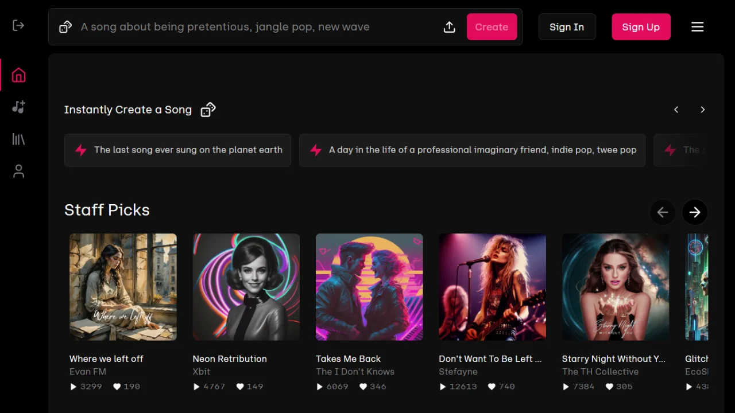
Task: Click the Sign In button
Action: (x=567, y=27)
